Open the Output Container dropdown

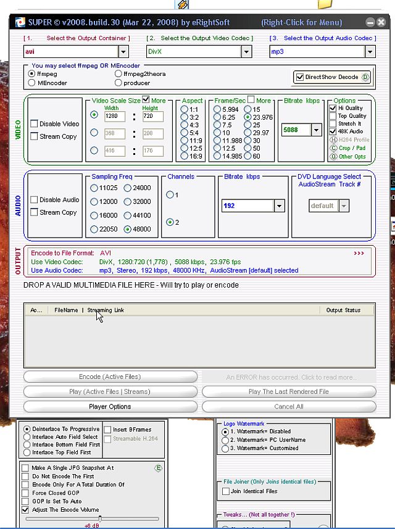(123, 52)
